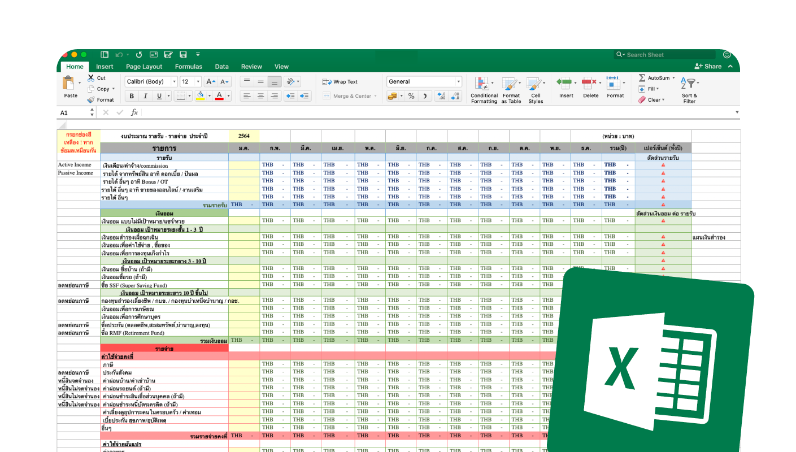
Task: Click the Search Sheet field
Action: tap(667, 55)
